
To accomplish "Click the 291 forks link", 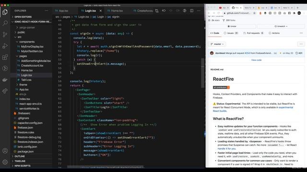I will coord(229,20).
